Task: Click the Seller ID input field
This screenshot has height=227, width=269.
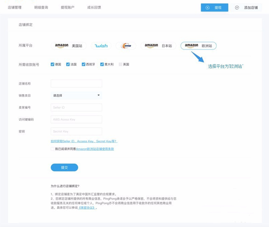Action: [x=76, y=107]
